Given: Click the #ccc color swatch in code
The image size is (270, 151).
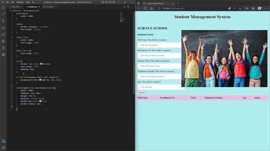Looking at the screenshot, I should point(40,101).
